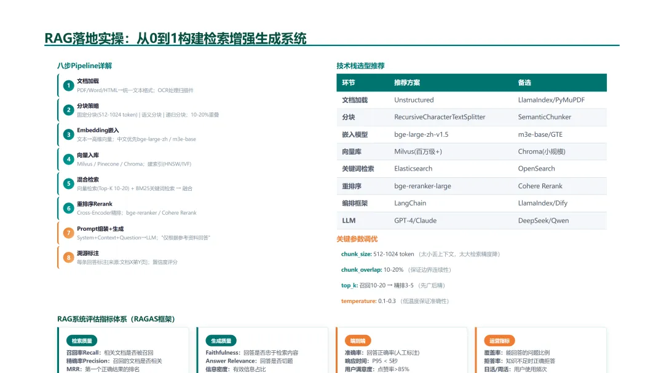Click the Cohere Rerank table cell
This screenshot has width=664, height=373.
[540, 186]
